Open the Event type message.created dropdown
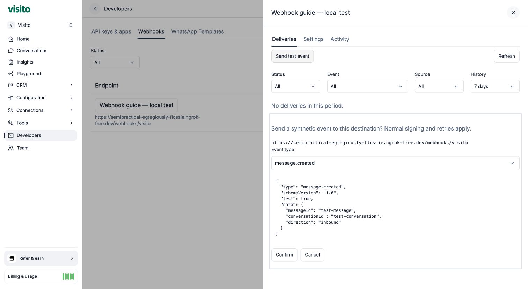Image resolution: width=528 pixels, height=289 pixels. (x=395, y=163)
